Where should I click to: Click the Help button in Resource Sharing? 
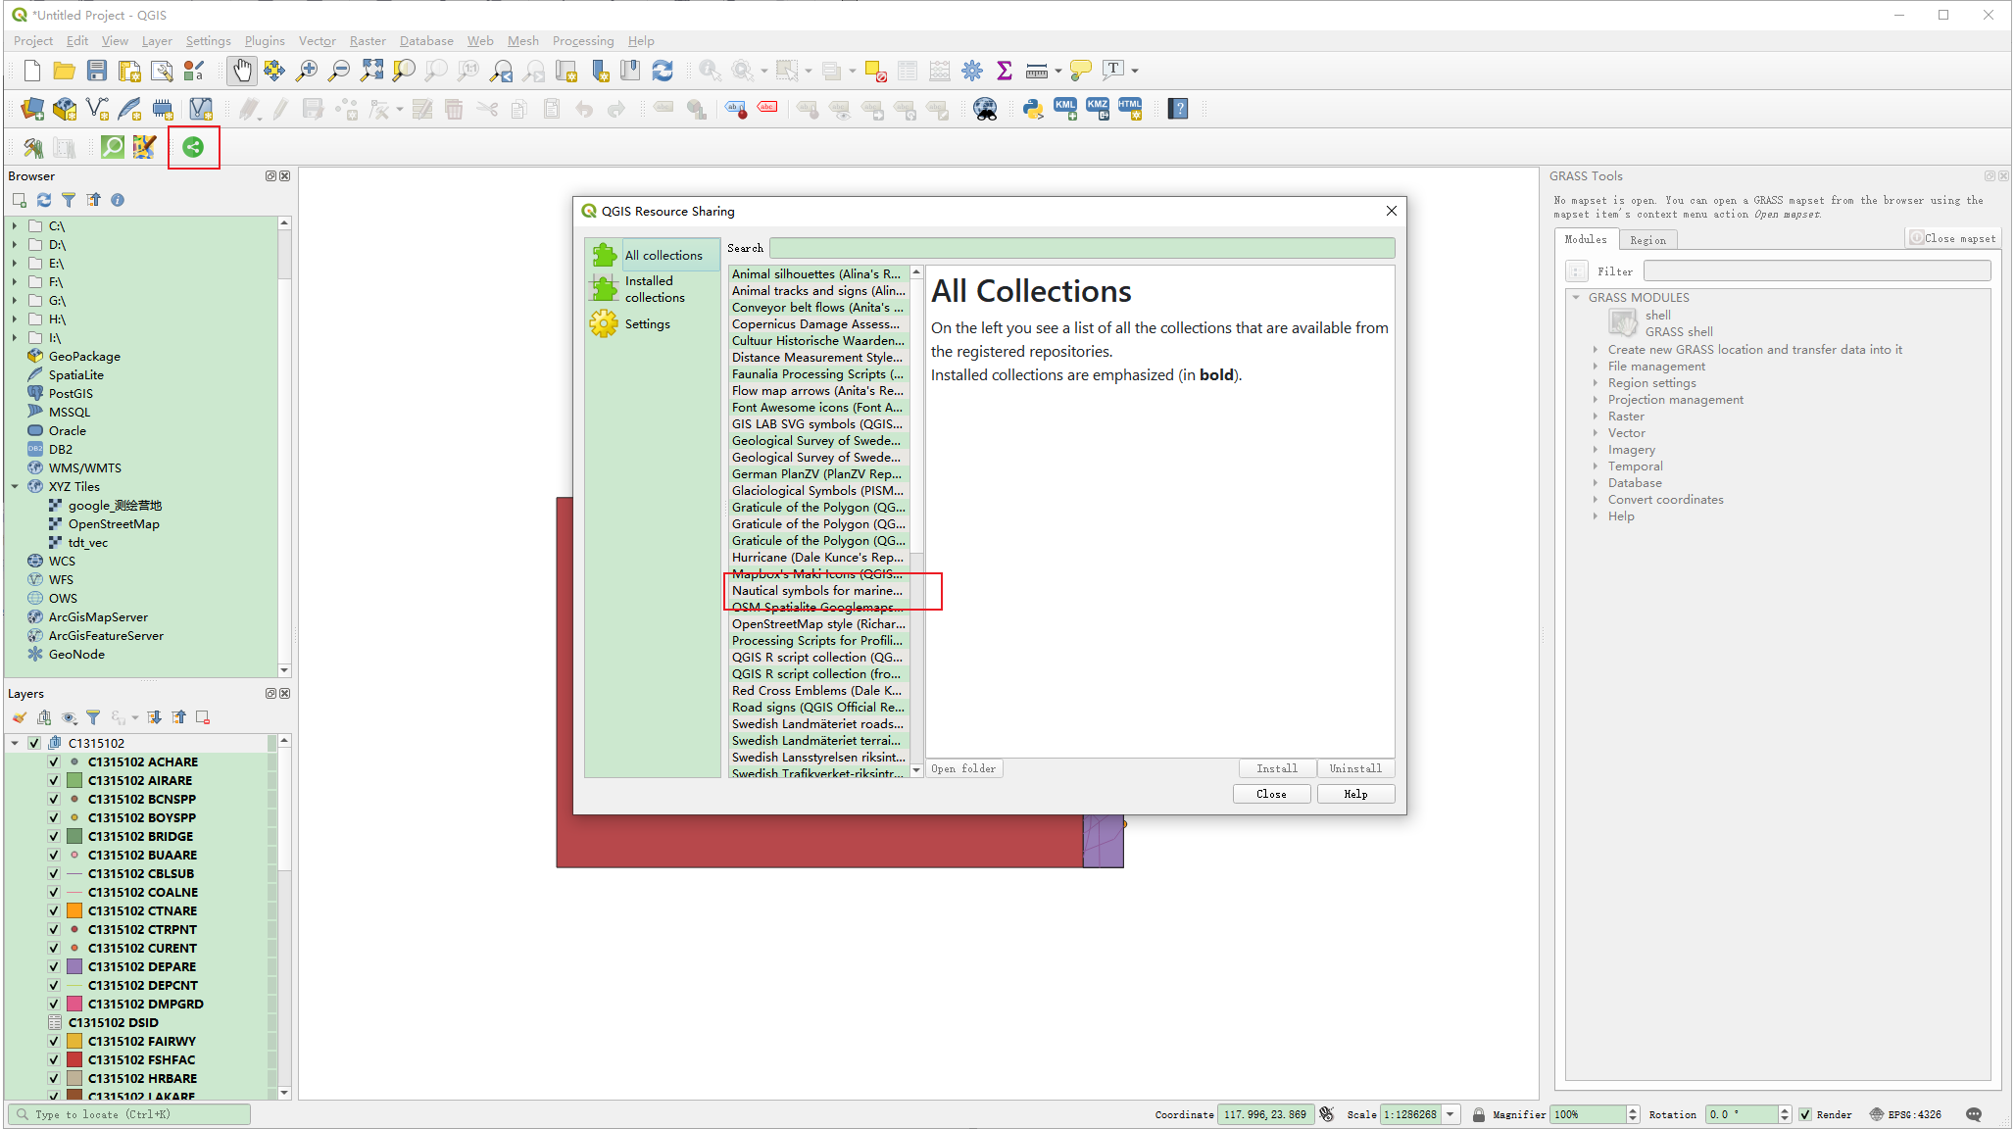tap(1355, 794)
